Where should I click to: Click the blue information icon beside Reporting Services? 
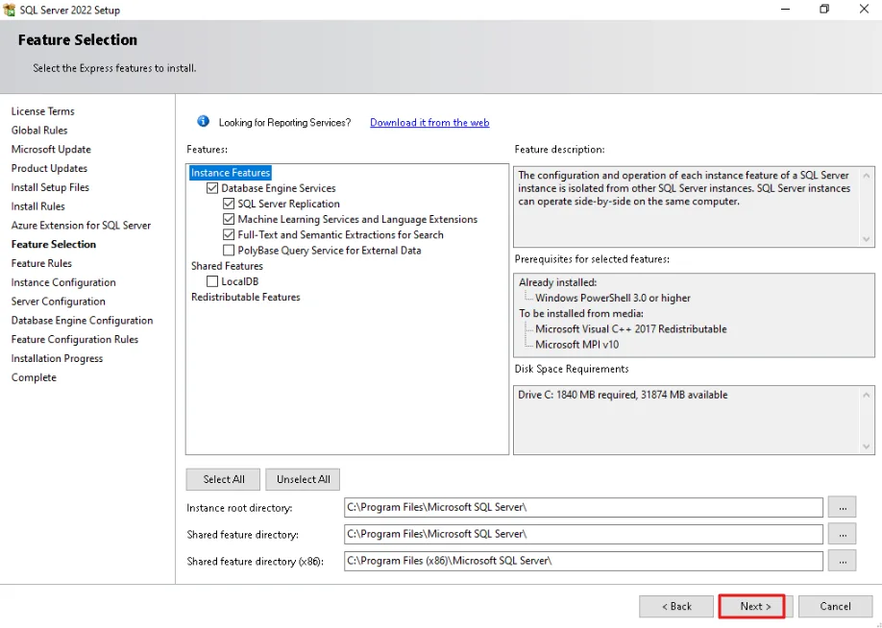click(203, 121)
